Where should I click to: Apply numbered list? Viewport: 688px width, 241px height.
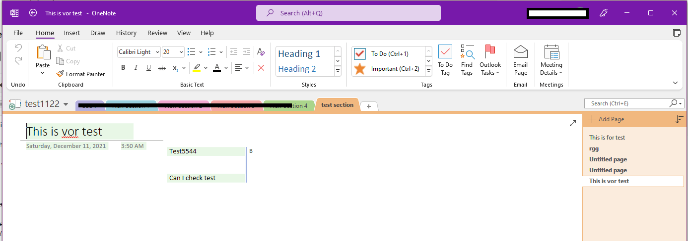[211, 51]
